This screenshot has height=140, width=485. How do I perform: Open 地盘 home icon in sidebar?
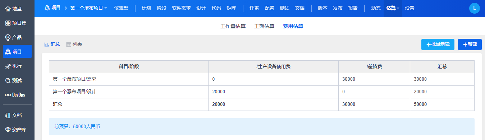pyautogui.click(x=8, y=9)
